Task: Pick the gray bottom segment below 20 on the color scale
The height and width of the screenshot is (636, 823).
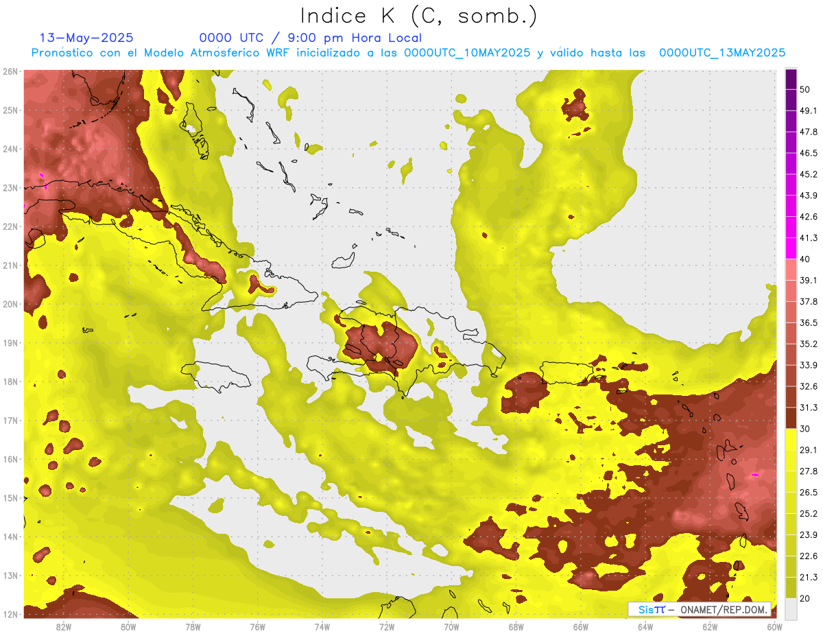Action: tap(791, 609)
